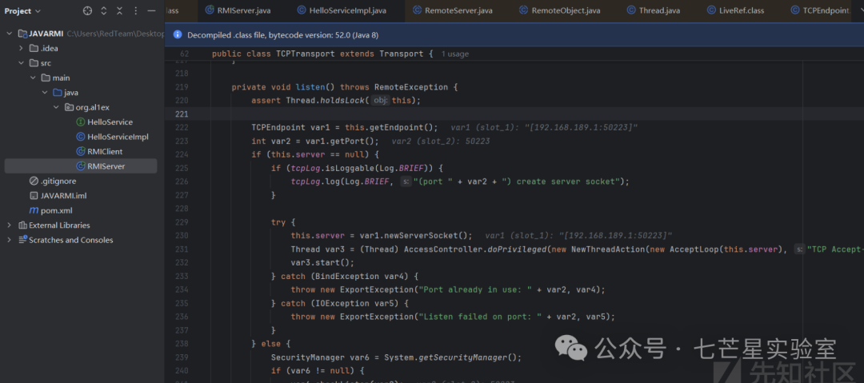864x383 pixels.
Task: Click 'getPort' call on line 223
Action: pyautogui.click(x=350, y=141)
